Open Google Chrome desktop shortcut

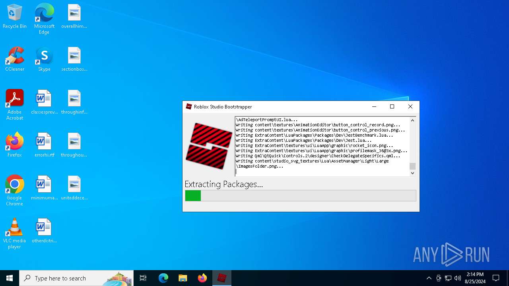[x=15, y=191]
